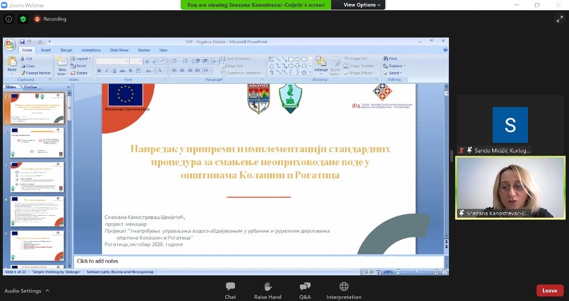
Task: Click the Save icon in PowerPoint
Action: [22, 42]
